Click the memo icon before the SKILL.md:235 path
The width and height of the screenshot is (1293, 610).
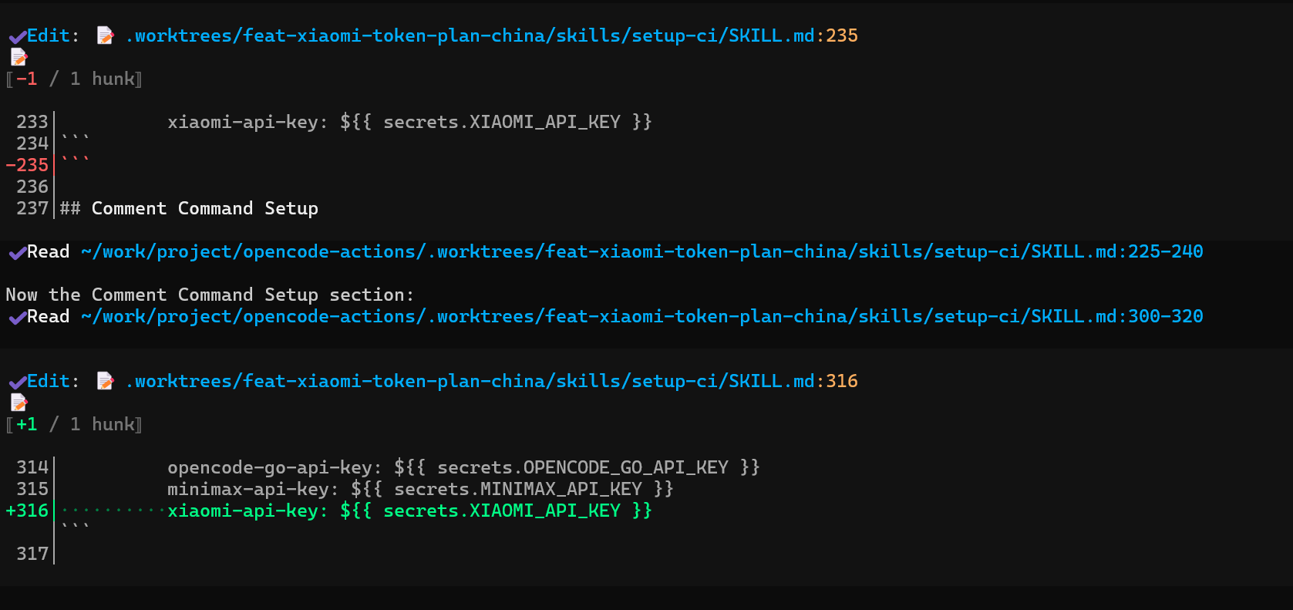coord(105,35)
